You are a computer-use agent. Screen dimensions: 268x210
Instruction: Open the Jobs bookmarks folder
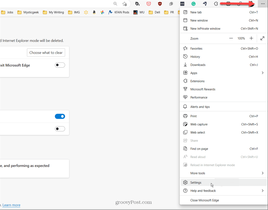[x=7, y=12]
